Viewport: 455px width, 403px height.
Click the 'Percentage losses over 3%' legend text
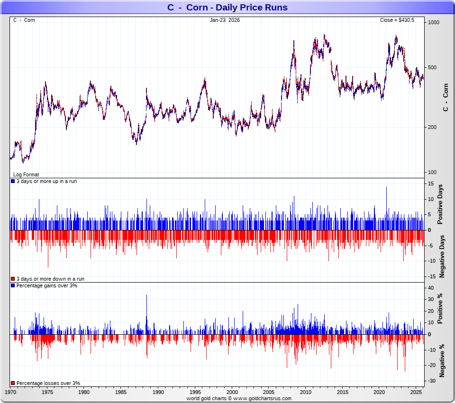point(48,383)
